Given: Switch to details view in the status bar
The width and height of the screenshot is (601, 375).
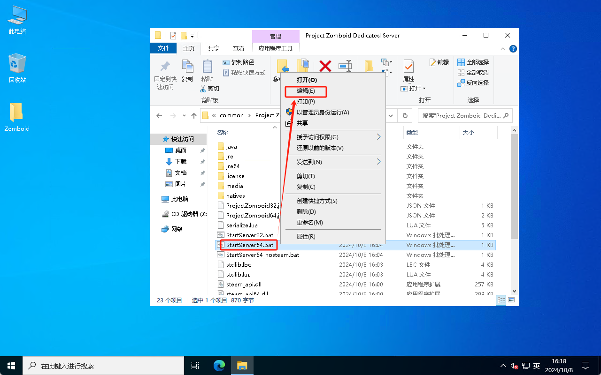Looking at the screenshot, I should (501, 300).
